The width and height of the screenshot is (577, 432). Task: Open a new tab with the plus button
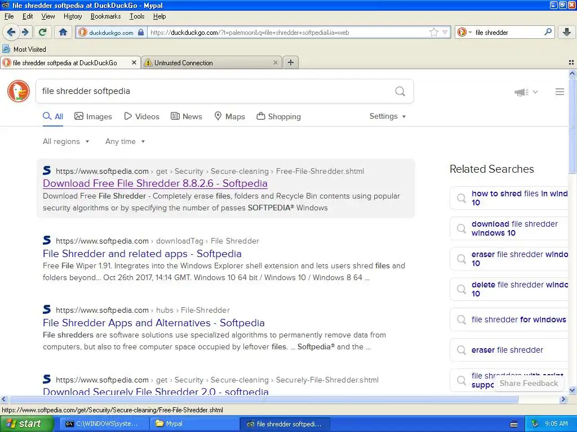[291, 63]
